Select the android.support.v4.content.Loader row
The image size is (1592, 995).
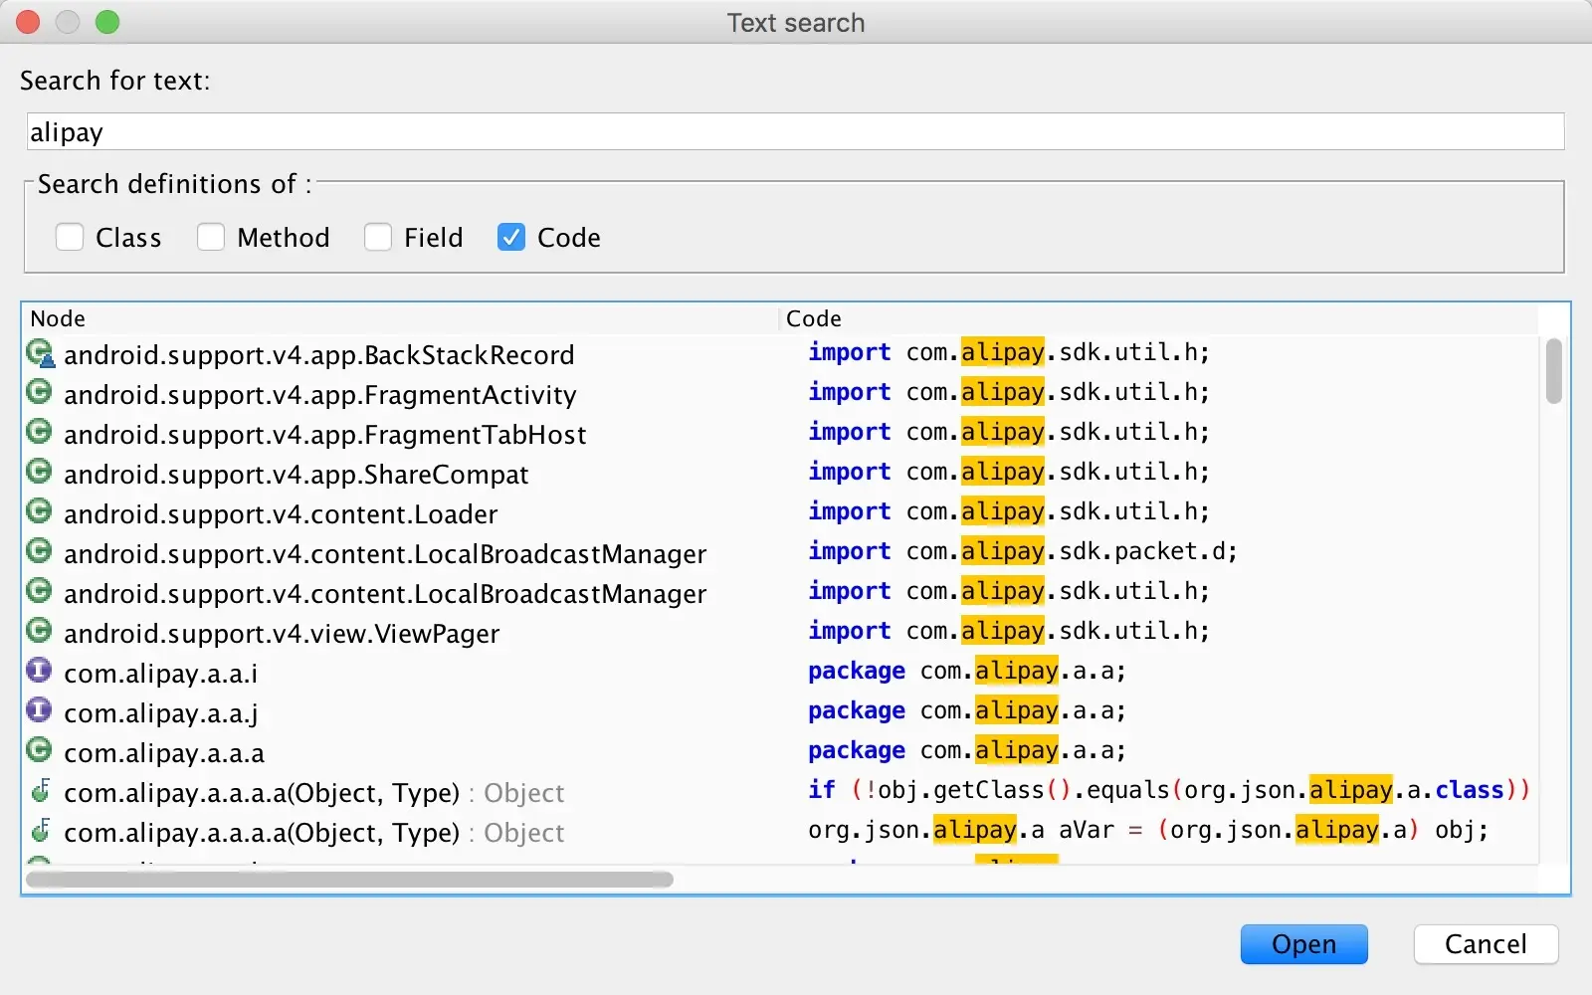tap(282, 513)
